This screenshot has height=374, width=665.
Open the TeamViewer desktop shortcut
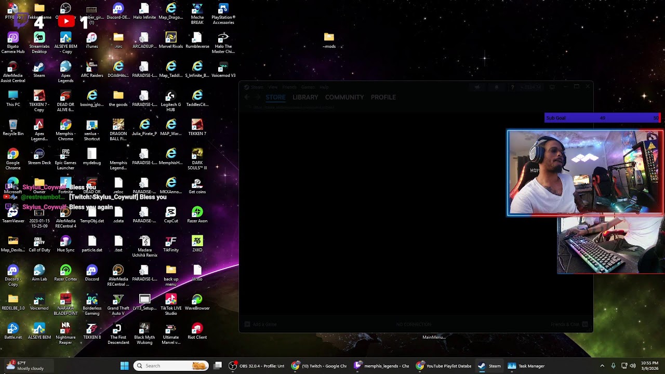(x=13, y=215)
